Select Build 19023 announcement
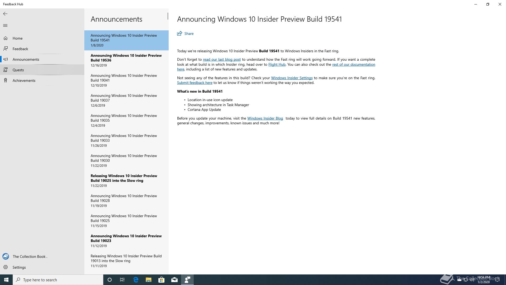This screenshot has width=506, height=285. tap(126, 241)
